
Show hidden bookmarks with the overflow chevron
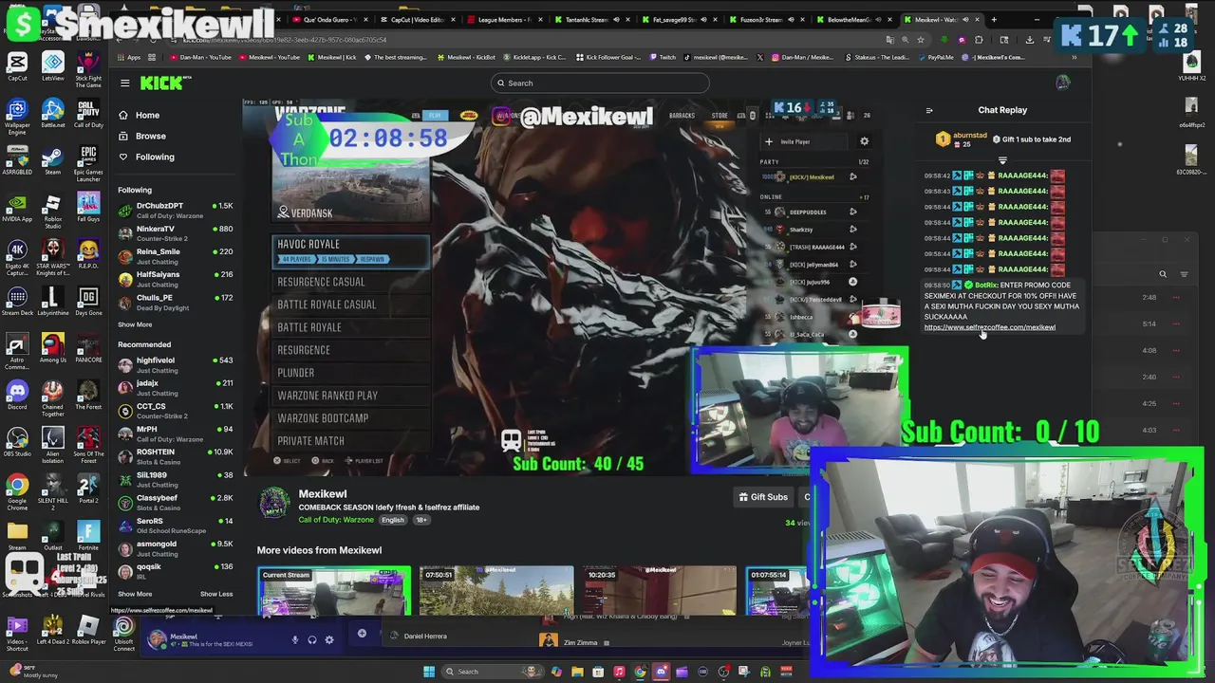coord(1074,57)
